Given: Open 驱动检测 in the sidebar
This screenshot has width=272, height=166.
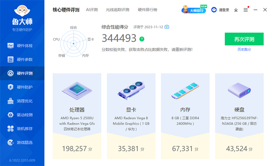Looking at the screenshot, I should (x=22, y=115).
